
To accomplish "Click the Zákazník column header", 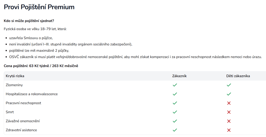I will 179,76.
